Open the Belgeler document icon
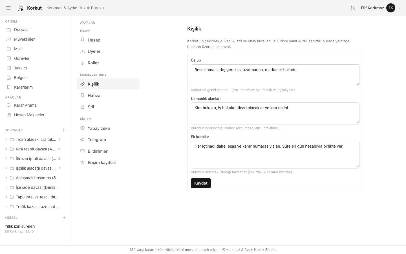 click(x=9, y=78)
